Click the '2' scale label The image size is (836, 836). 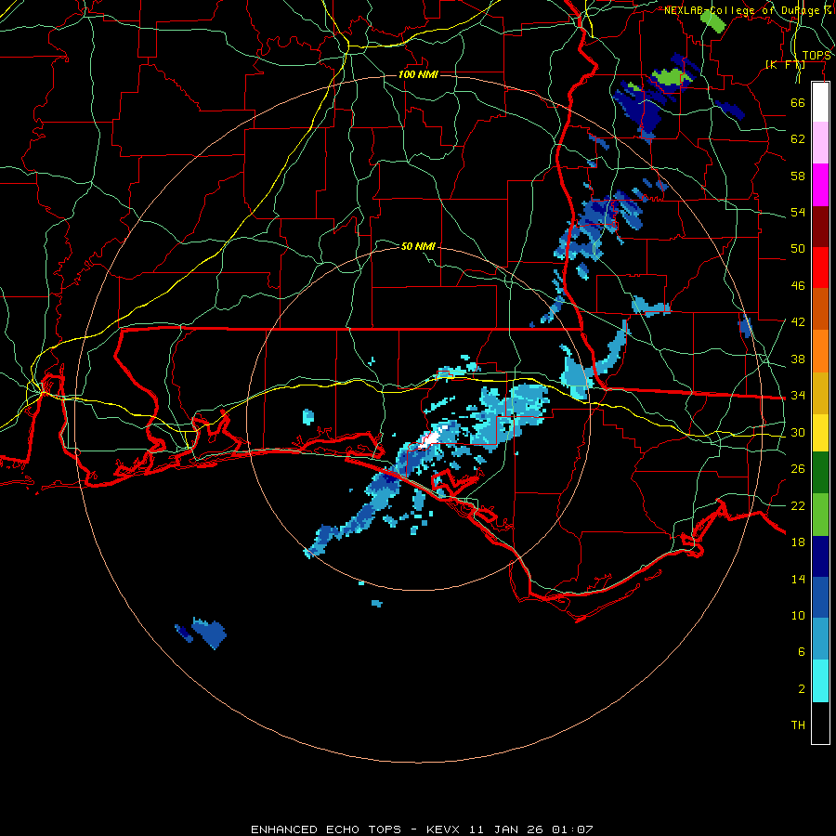pyautogui.click(x=802, y=688)
